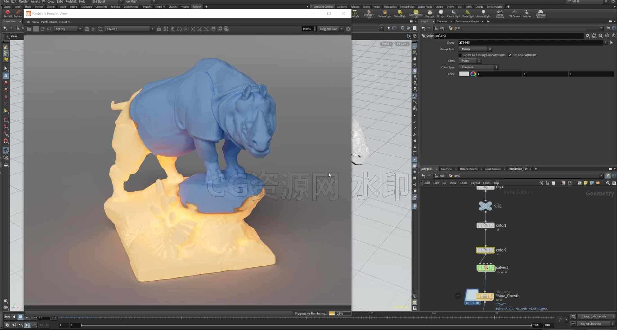Toggle RT mode in Render View toolbar
The image size is (617, 330).
[x=49, y=29]
